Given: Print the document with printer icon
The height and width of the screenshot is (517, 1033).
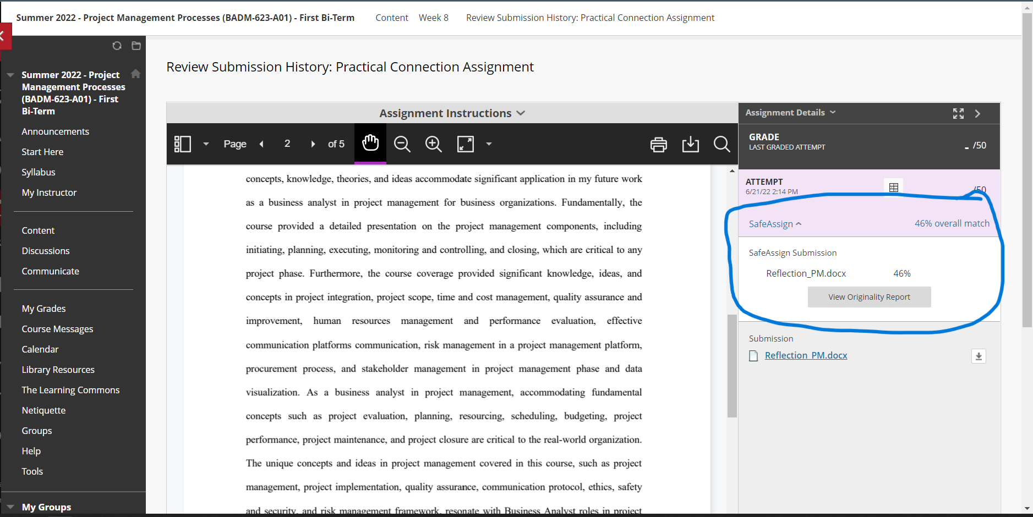Looking at the screenshot, I should [x=659, y=145].
